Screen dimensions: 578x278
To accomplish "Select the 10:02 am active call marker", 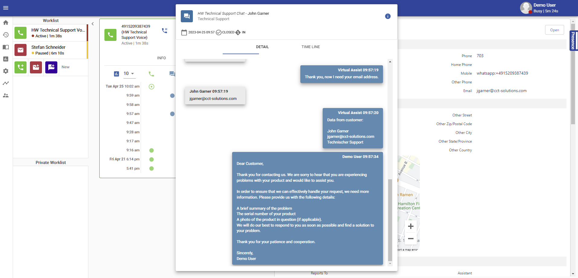I will (x=152, y=87).
